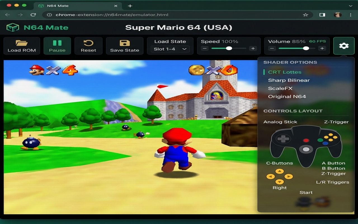This screenshot has height=224, width=358.
Task: Save the current state
Action: [124, 46]
